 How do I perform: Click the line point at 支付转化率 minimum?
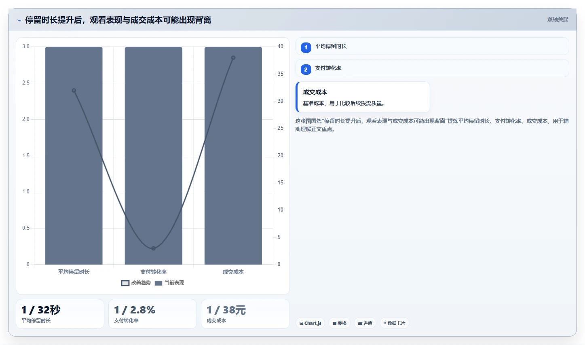click(154, 248)
